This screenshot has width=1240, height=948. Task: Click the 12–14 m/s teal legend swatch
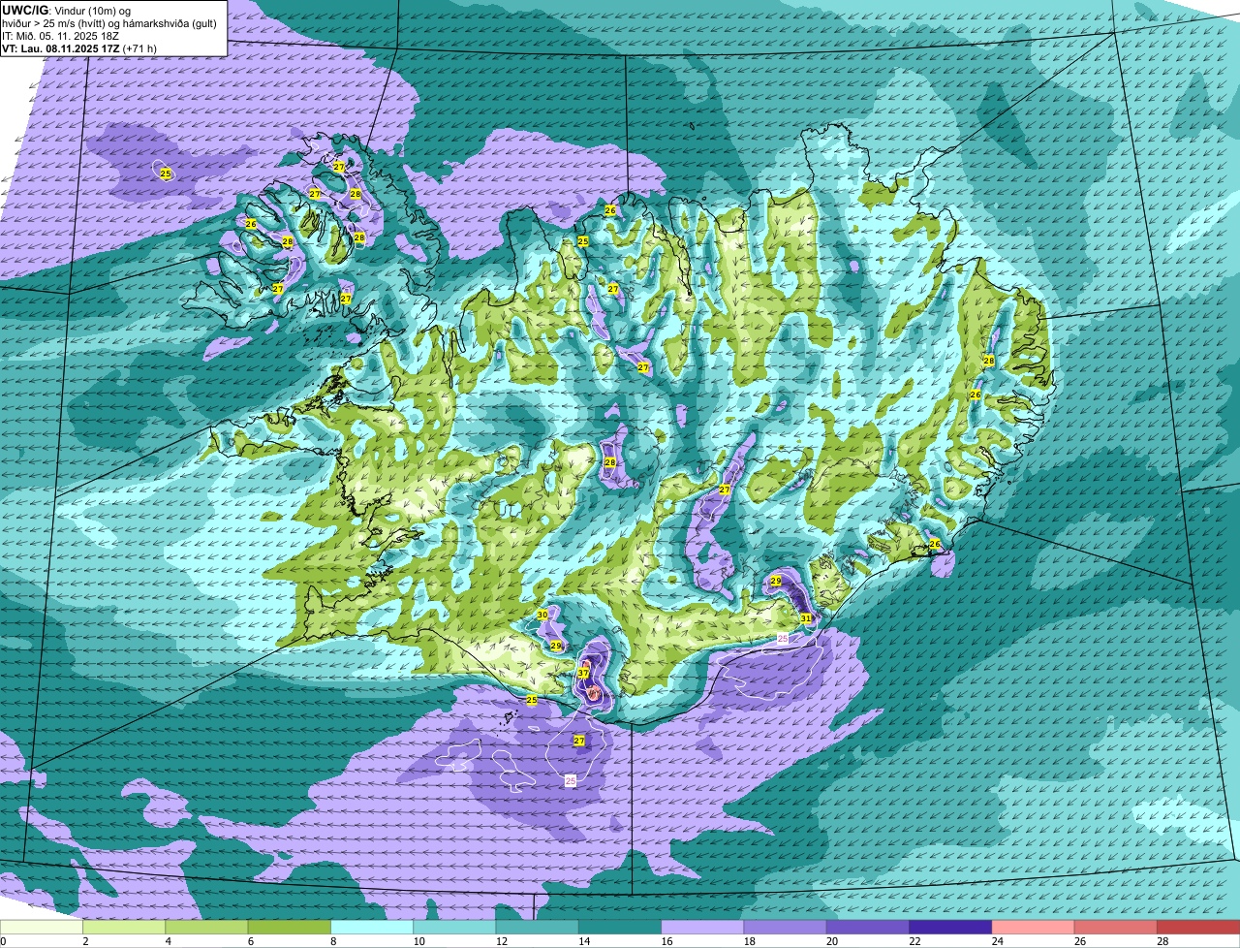[538, 927]
